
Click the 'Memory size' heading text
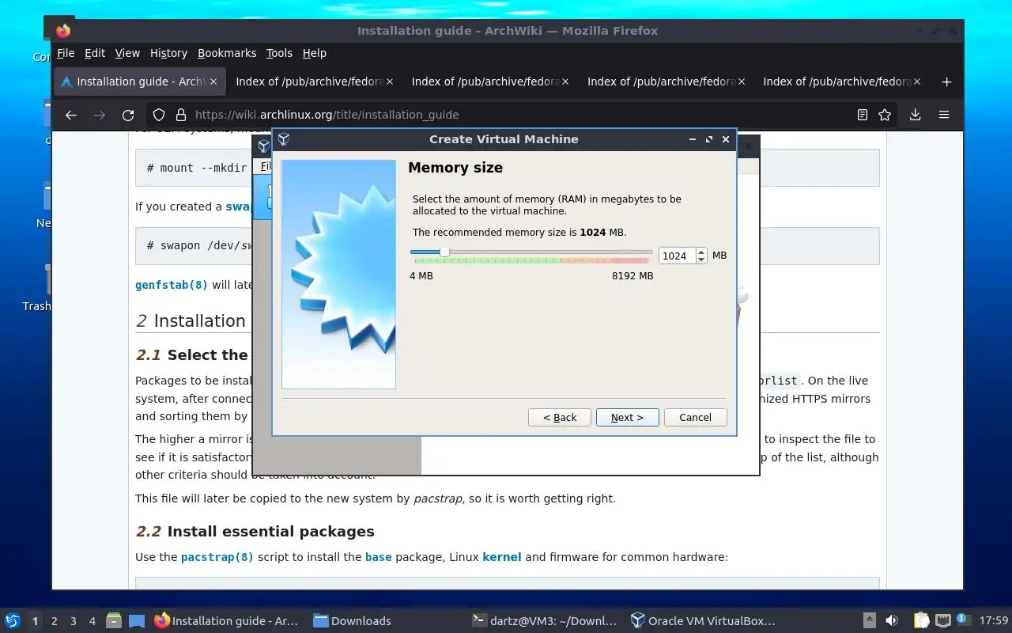(x=455, y=168)
